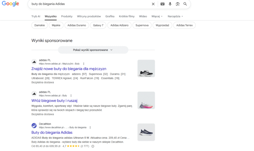Open the on-screen keyboard input tool
The height and width of the screenshot is (151, 254).
click(x=162, y=4)
